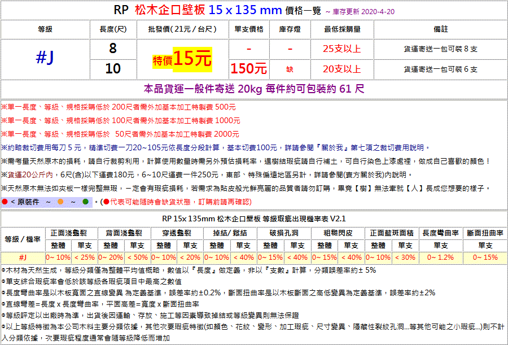Click the yellow highlighted 特價15元 price
Screen dimensions: 508x345
182,59
